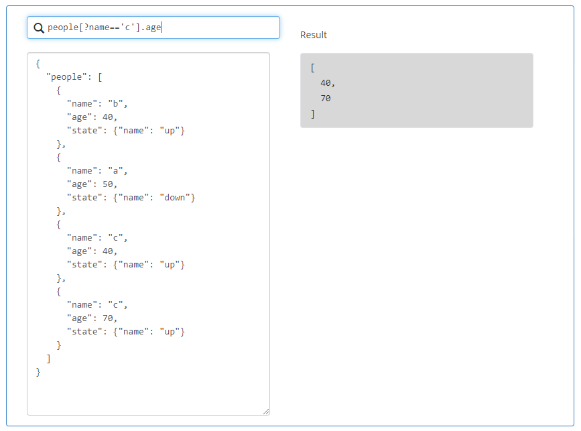Click the state line containing "down"
581x431 pixels.
point(131,198)
